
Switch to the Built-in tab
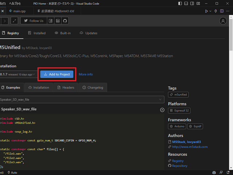point(63,33)
